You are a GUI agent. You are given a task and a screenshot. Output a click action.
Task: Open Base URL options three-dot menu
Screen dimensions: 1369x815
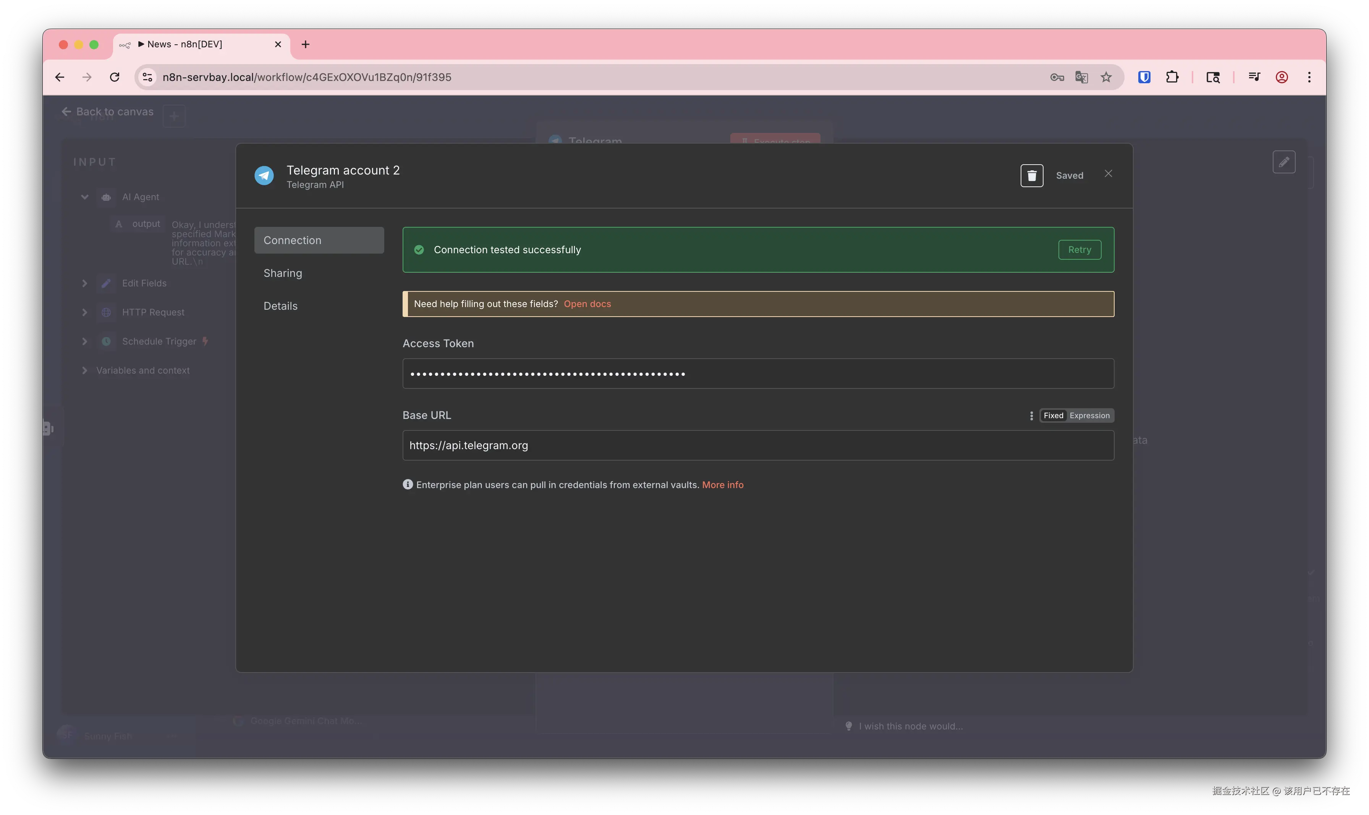coord(1031,416)
